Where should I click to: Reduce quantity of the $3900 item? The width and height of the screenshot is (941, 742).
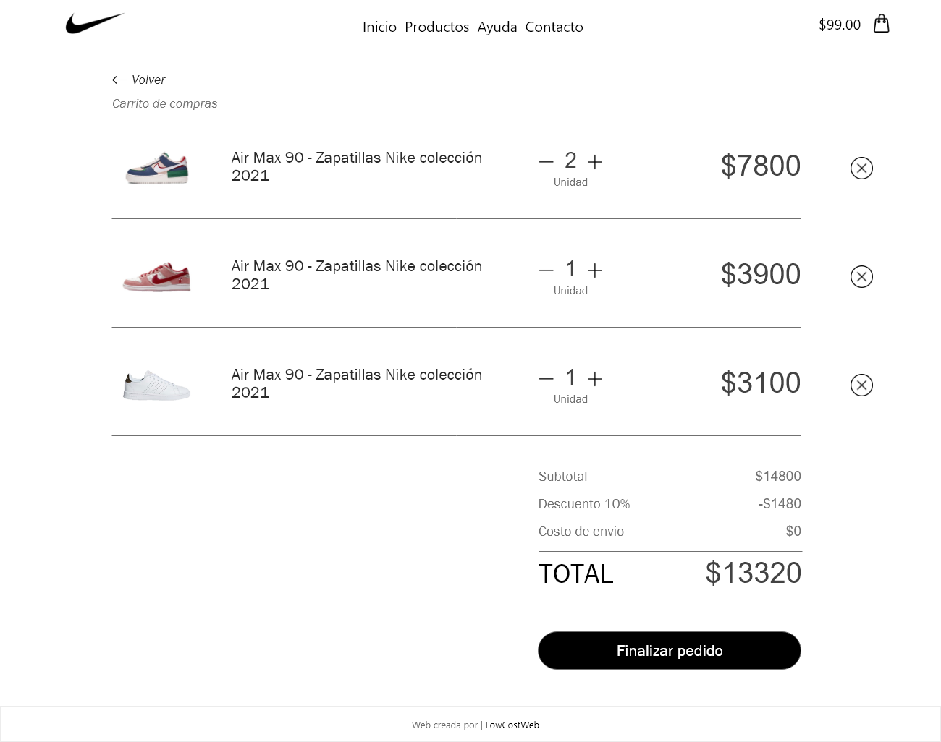click(x=547, y=270)
